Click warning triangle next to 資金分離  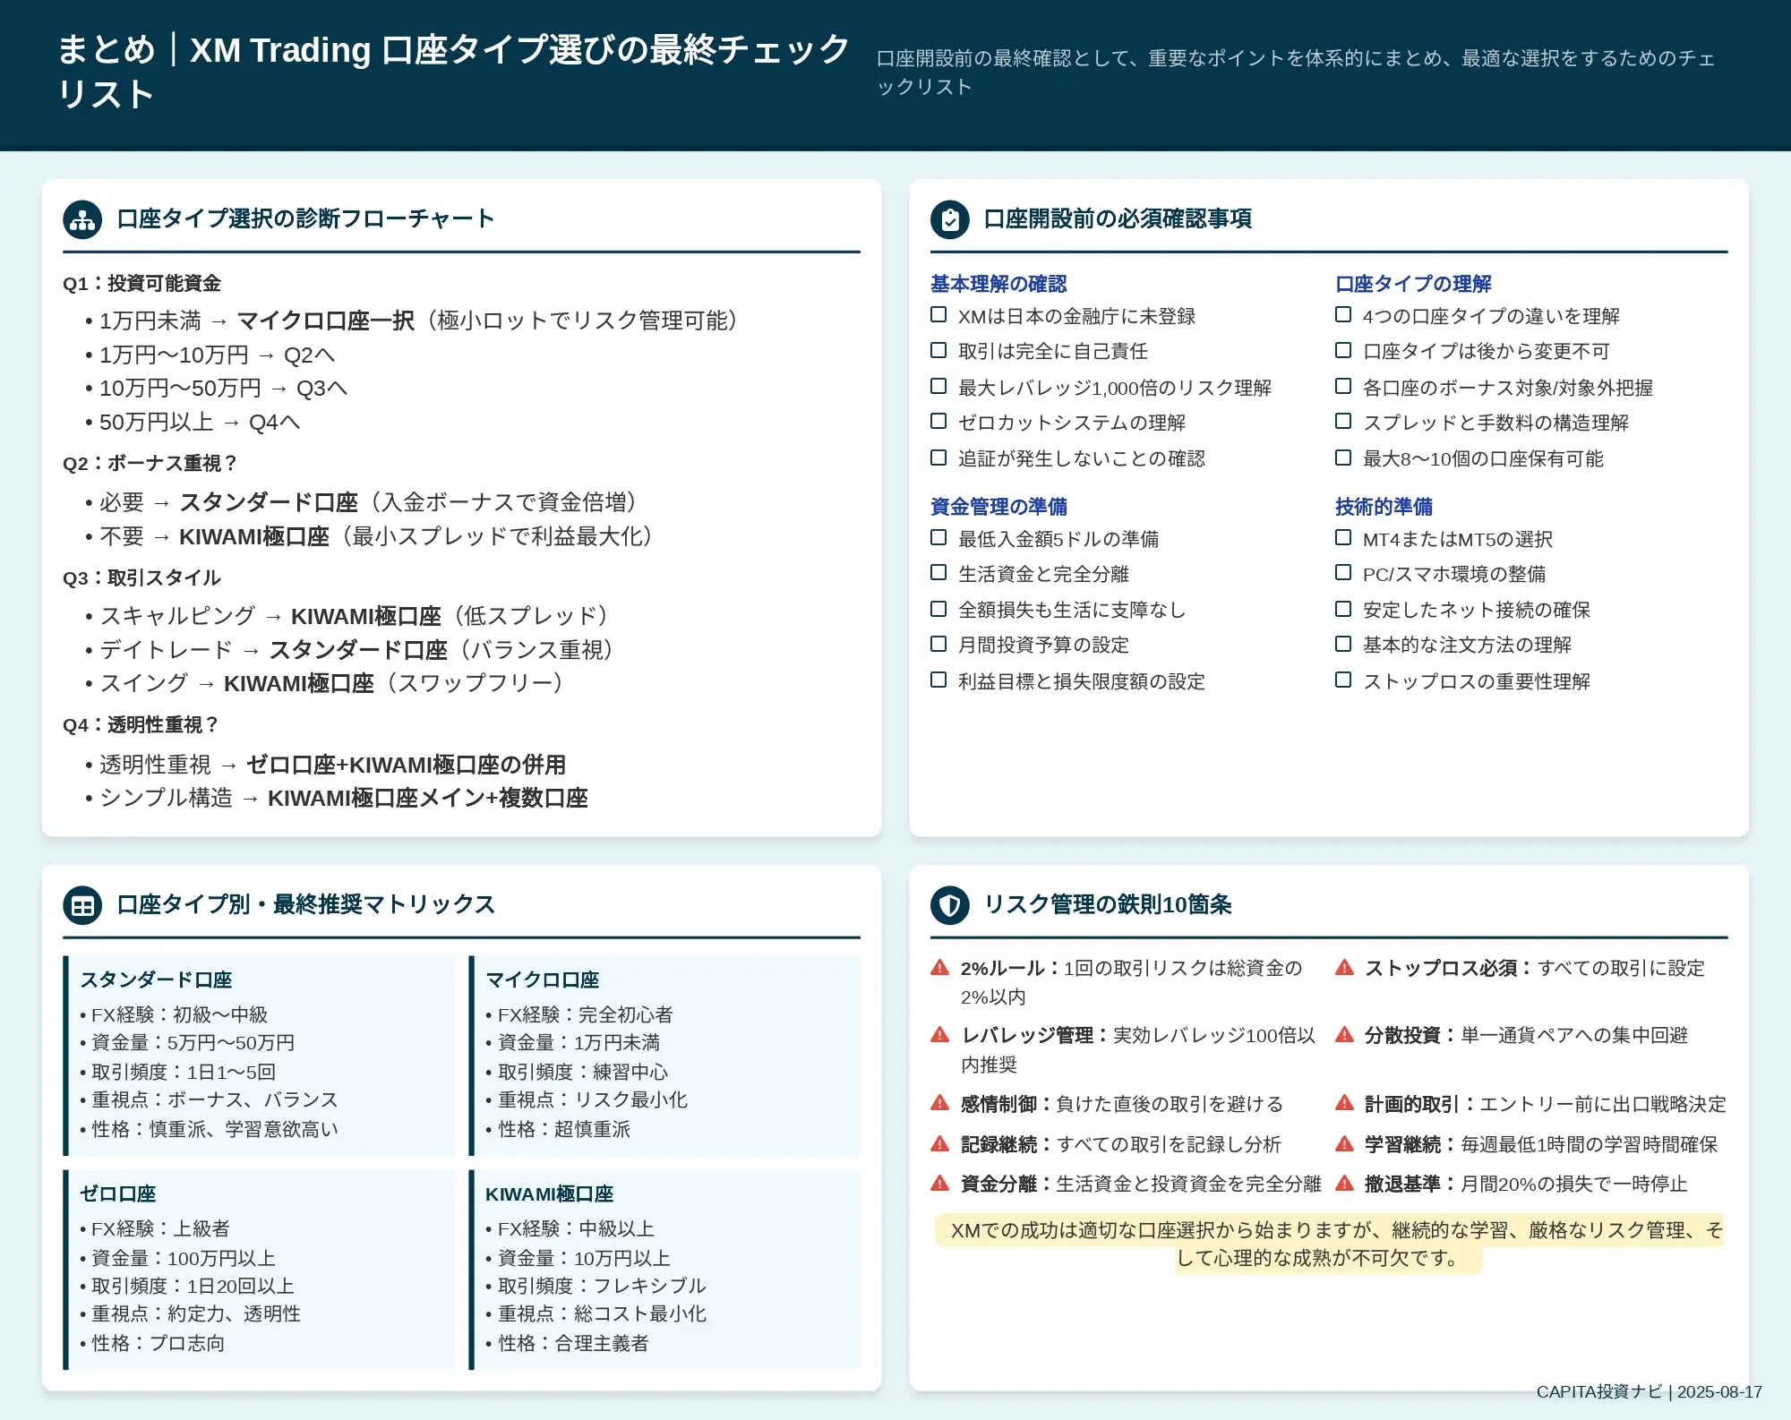pos(939,1184)
